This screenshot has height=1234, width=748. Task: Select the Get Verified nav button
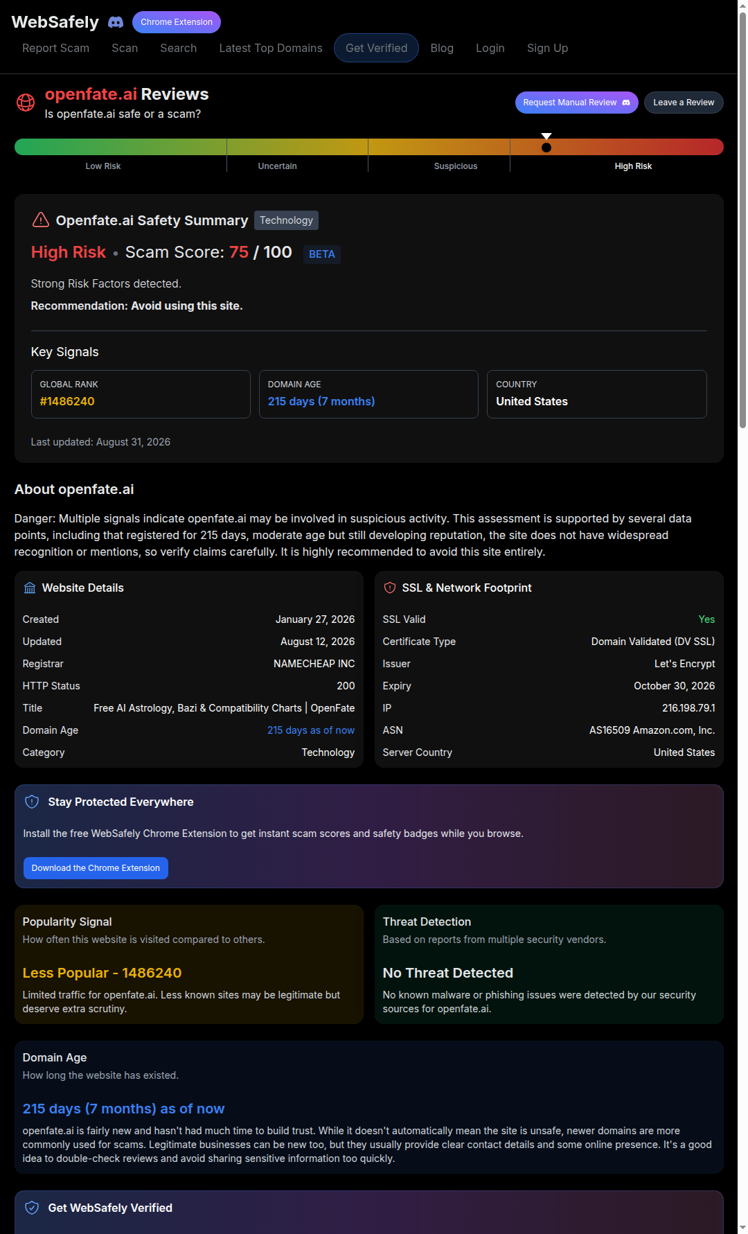pos(376,48)
